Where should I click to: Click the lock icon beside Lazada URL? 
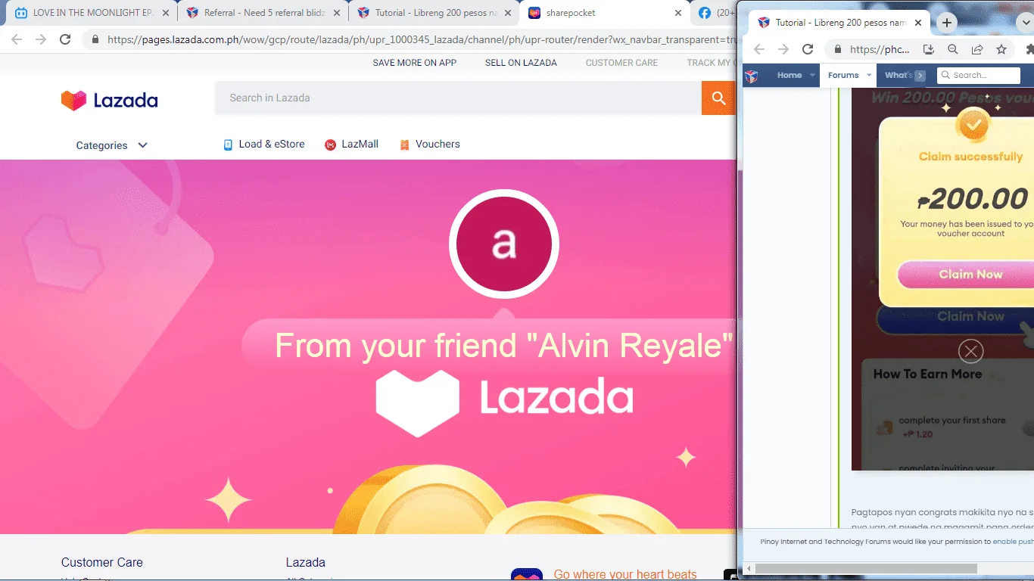tap(95, 39)
